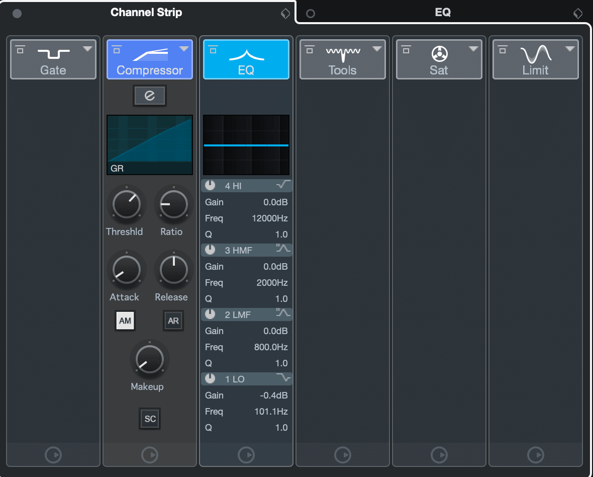Click 4 HI Gain value 0.0dB
593x477 pixels.
point(275,202)
